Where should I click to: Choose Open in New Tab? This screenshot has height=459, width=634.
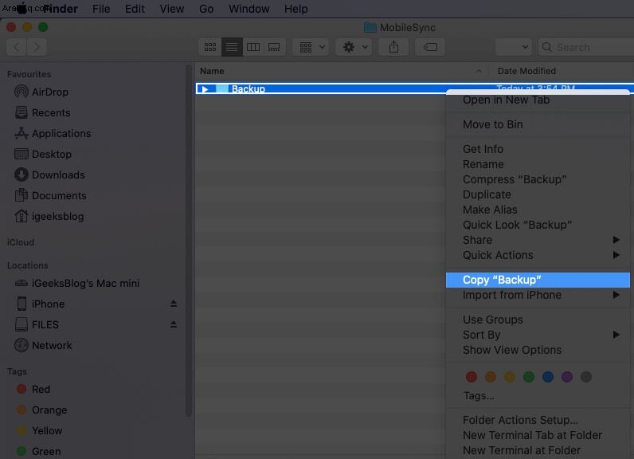click(x=538, y=100)
